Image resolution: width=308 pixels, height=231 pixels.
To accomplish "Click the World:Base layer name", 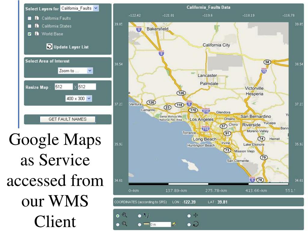I will (52, 34).
